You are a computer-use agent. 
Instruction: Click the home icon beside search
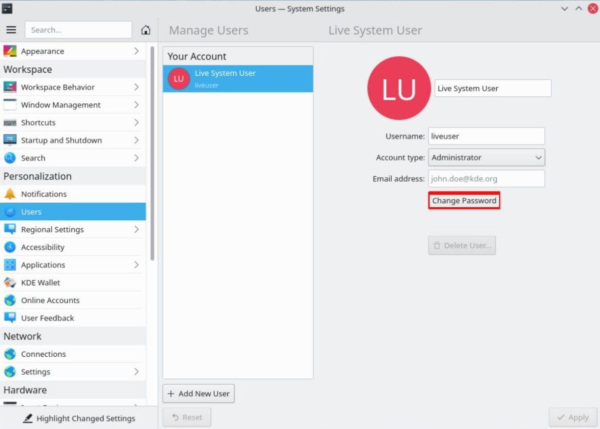point(145,30)
